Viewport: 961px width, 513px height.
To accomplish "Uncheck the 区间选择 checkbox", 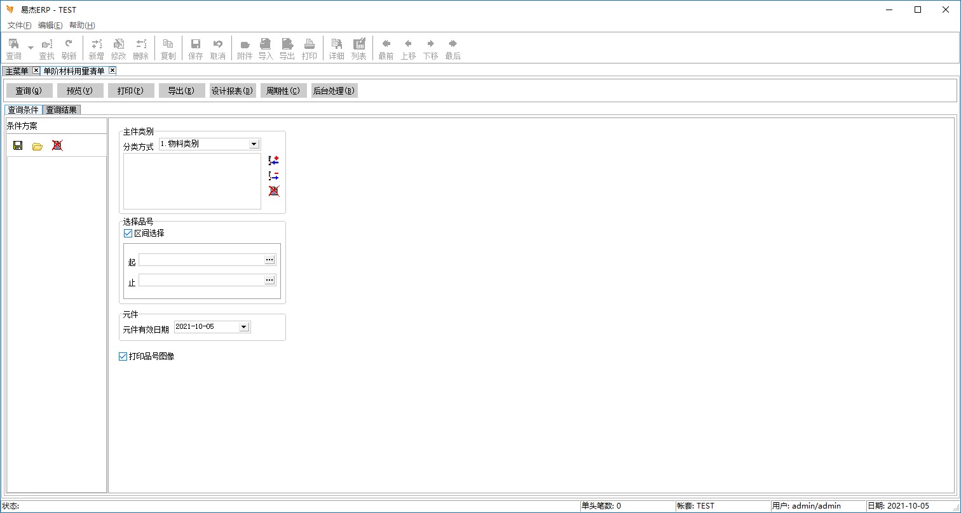I will coord(128,233).
